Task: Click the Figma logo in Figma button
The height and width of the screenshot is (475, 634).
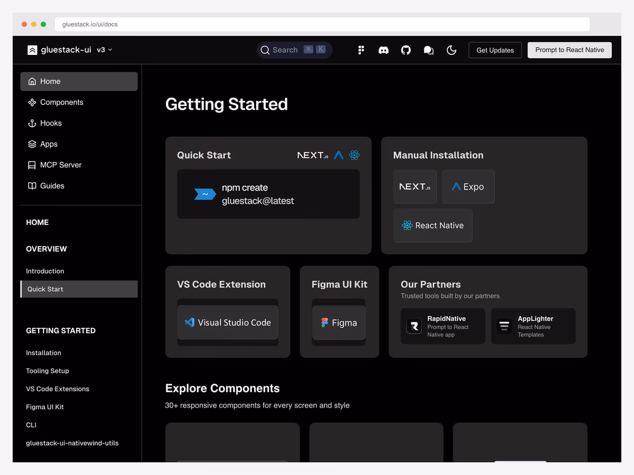Action: [x=324, y=322]
